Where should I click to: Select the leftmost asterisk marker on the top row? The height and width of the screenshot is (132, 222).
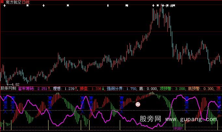[27, 5]
